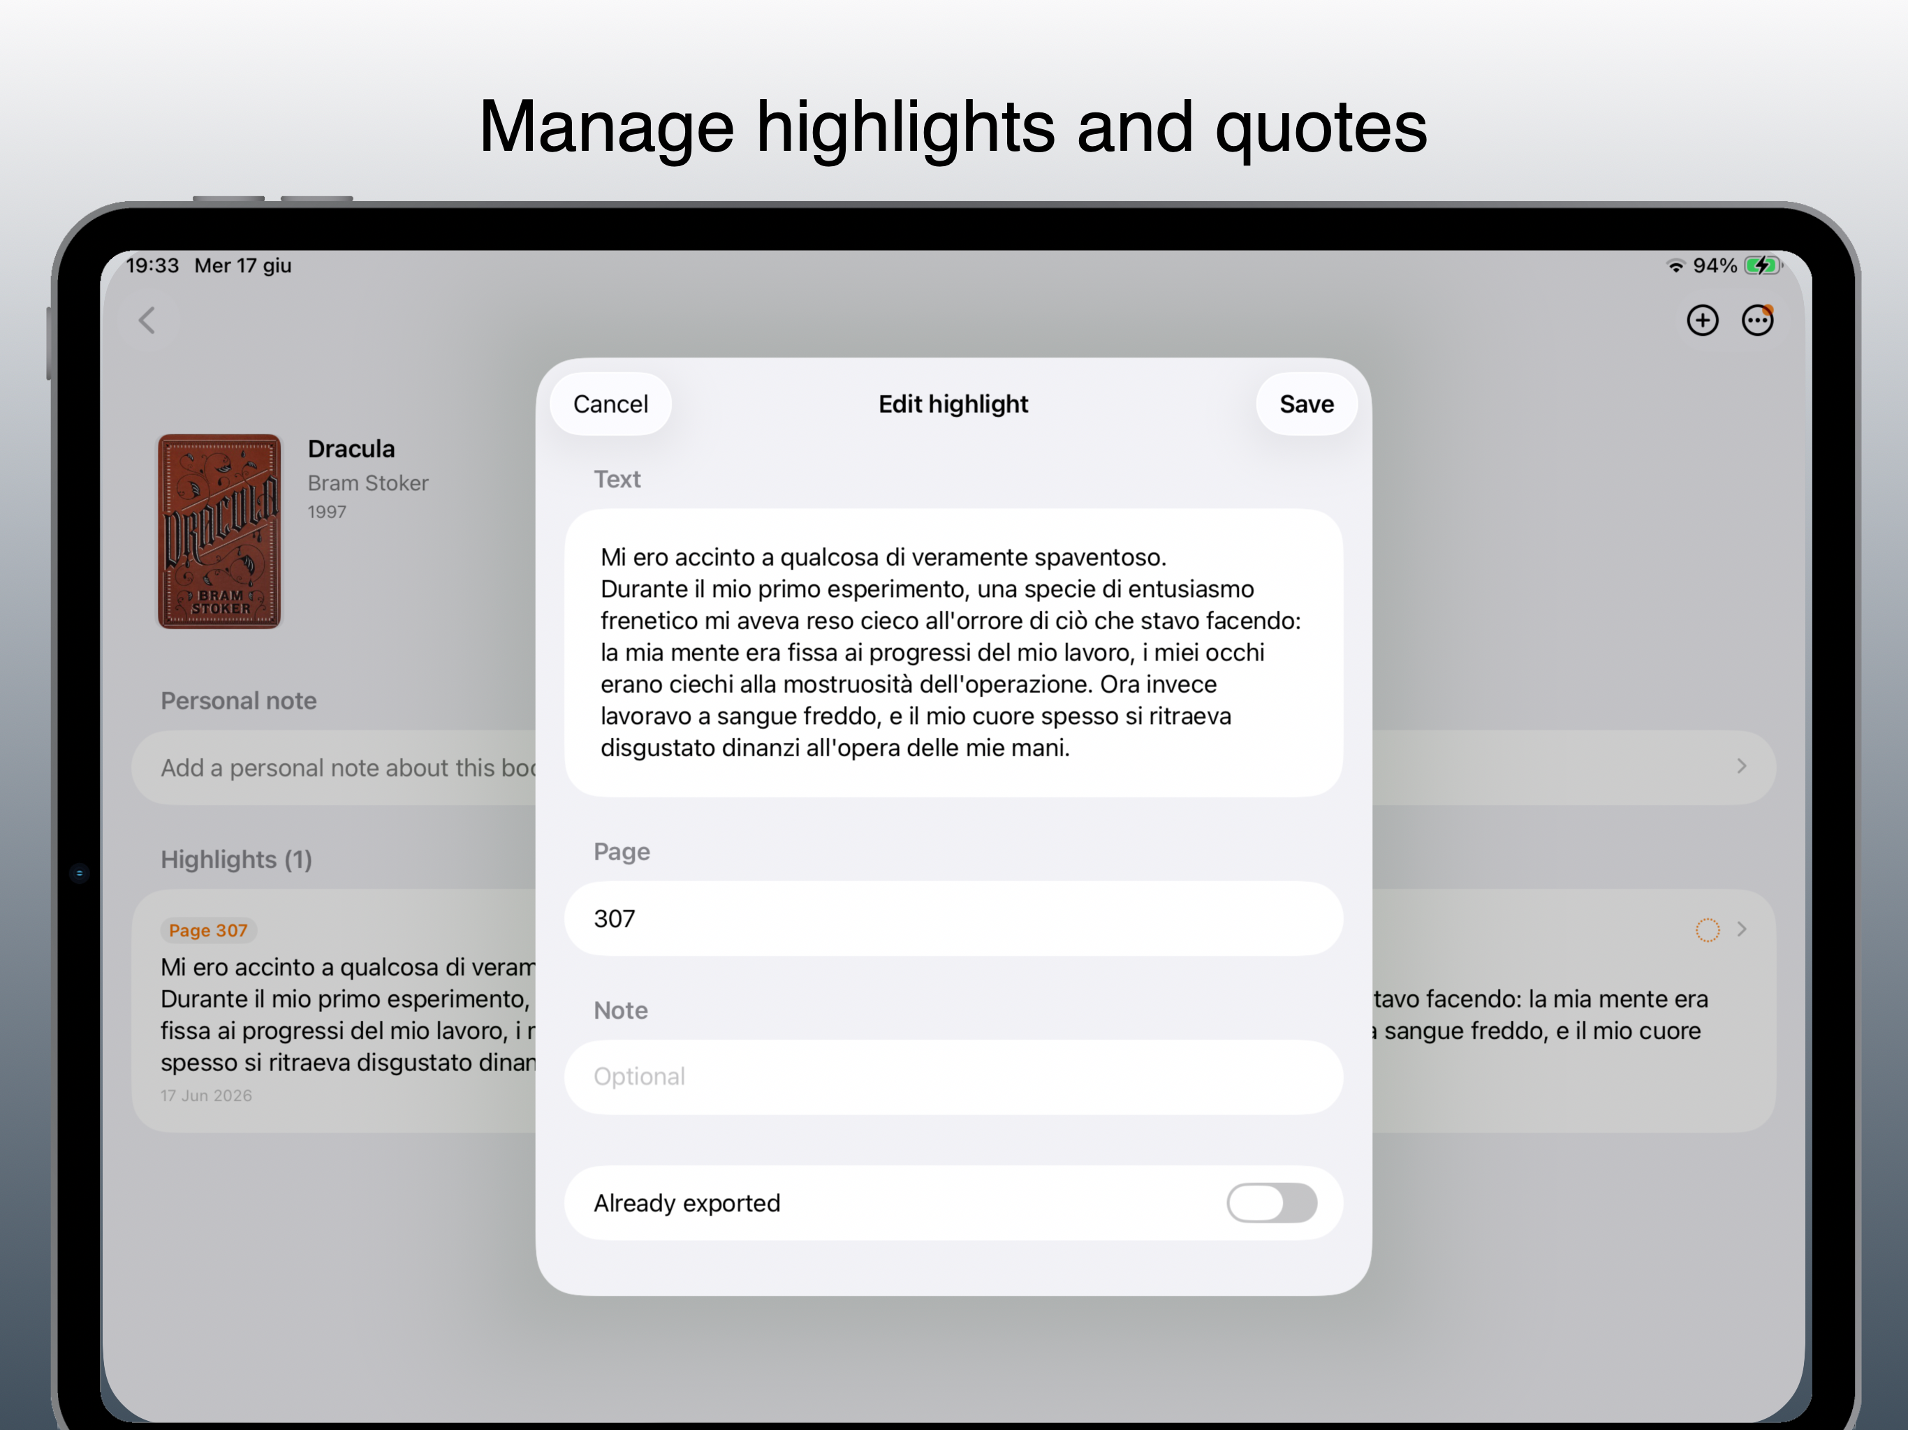Check the Wi-Fi status icon
The width and height of the screenshot is (1908, 1430).
(x=1675, y=265)
